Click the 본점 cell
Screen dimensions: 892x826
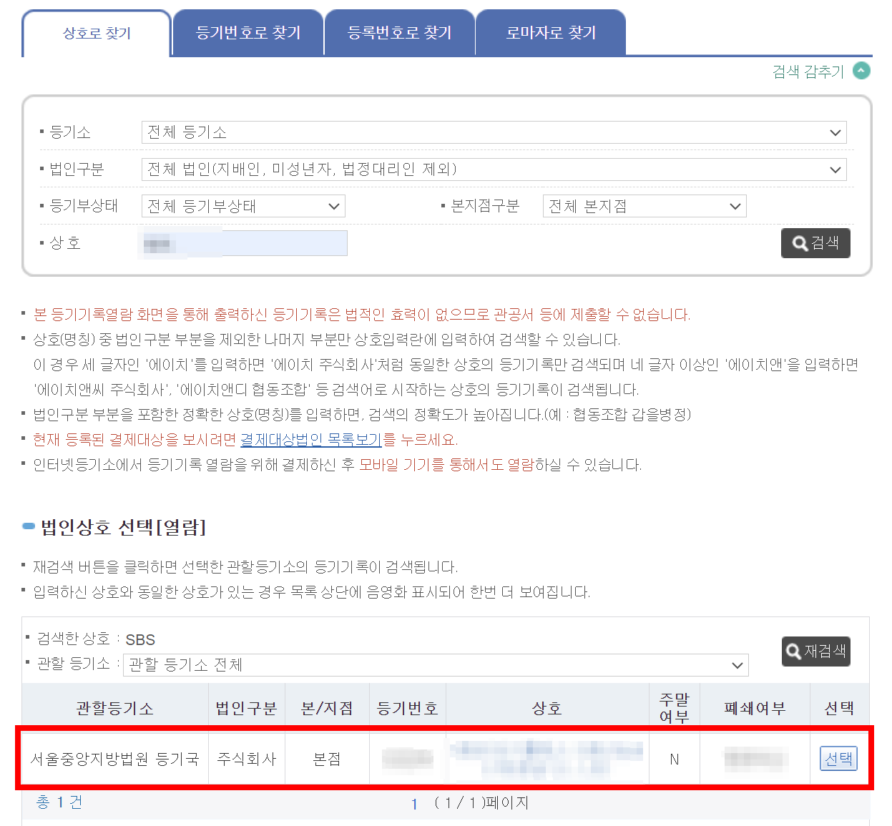pyautogui.click(x=327, y=759)
